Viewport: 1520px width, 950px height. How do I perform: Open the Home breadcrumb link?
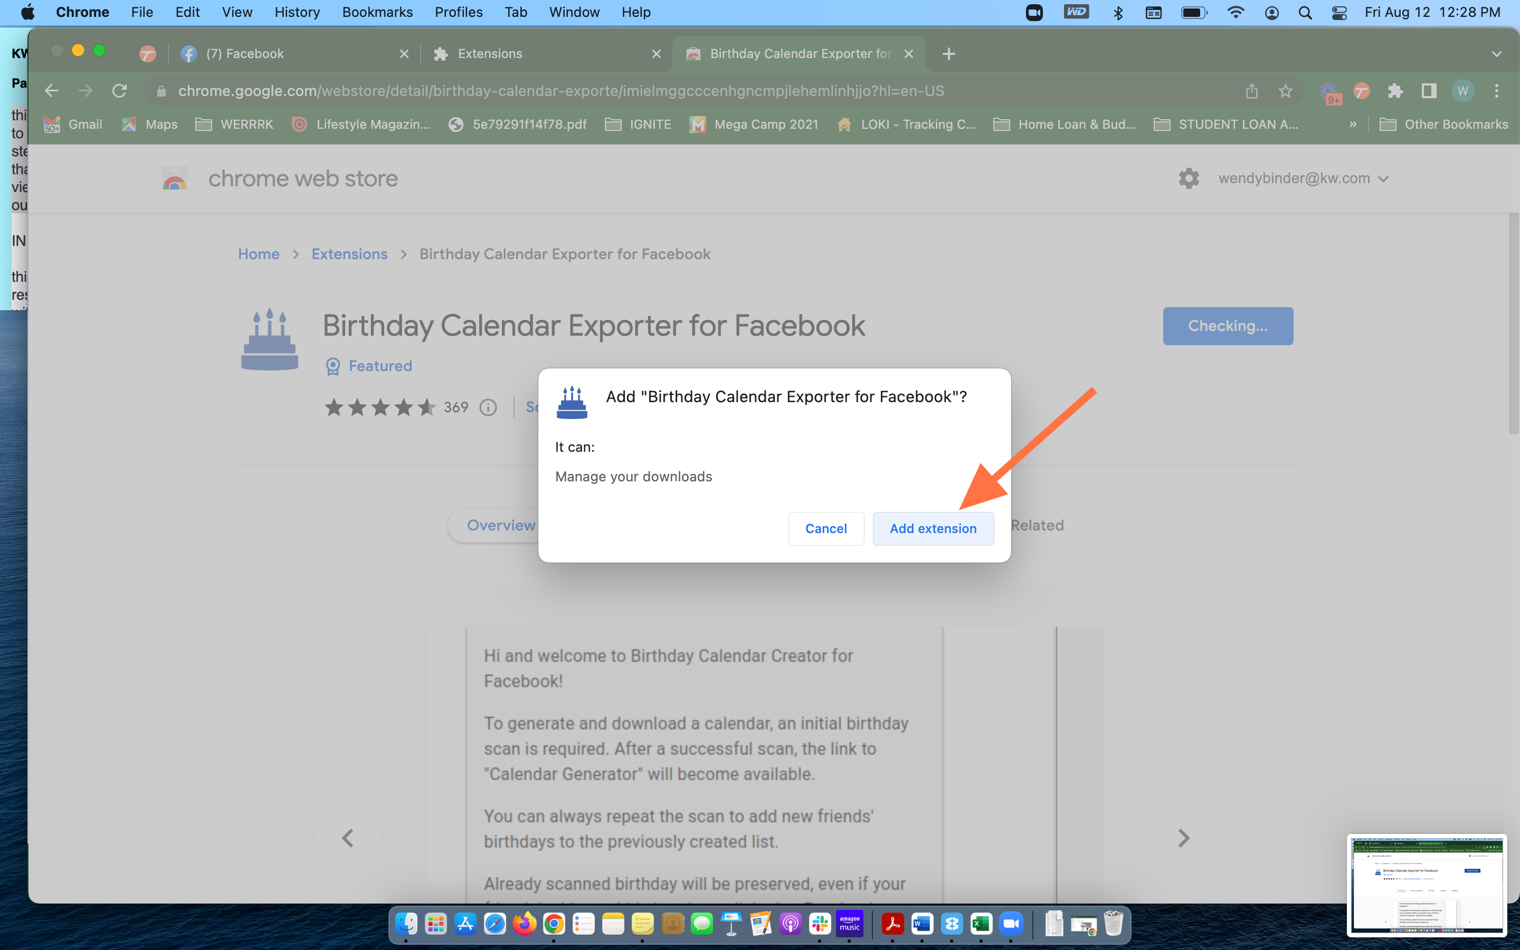coord(259,254)
